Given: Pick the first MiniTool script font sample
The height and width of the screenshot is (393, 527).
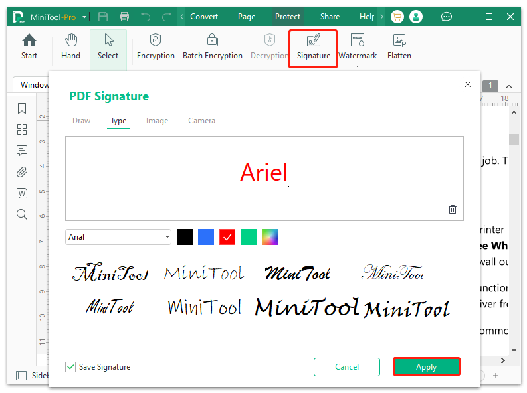Looking at the screenshot, I should click(x=110, y=272).
